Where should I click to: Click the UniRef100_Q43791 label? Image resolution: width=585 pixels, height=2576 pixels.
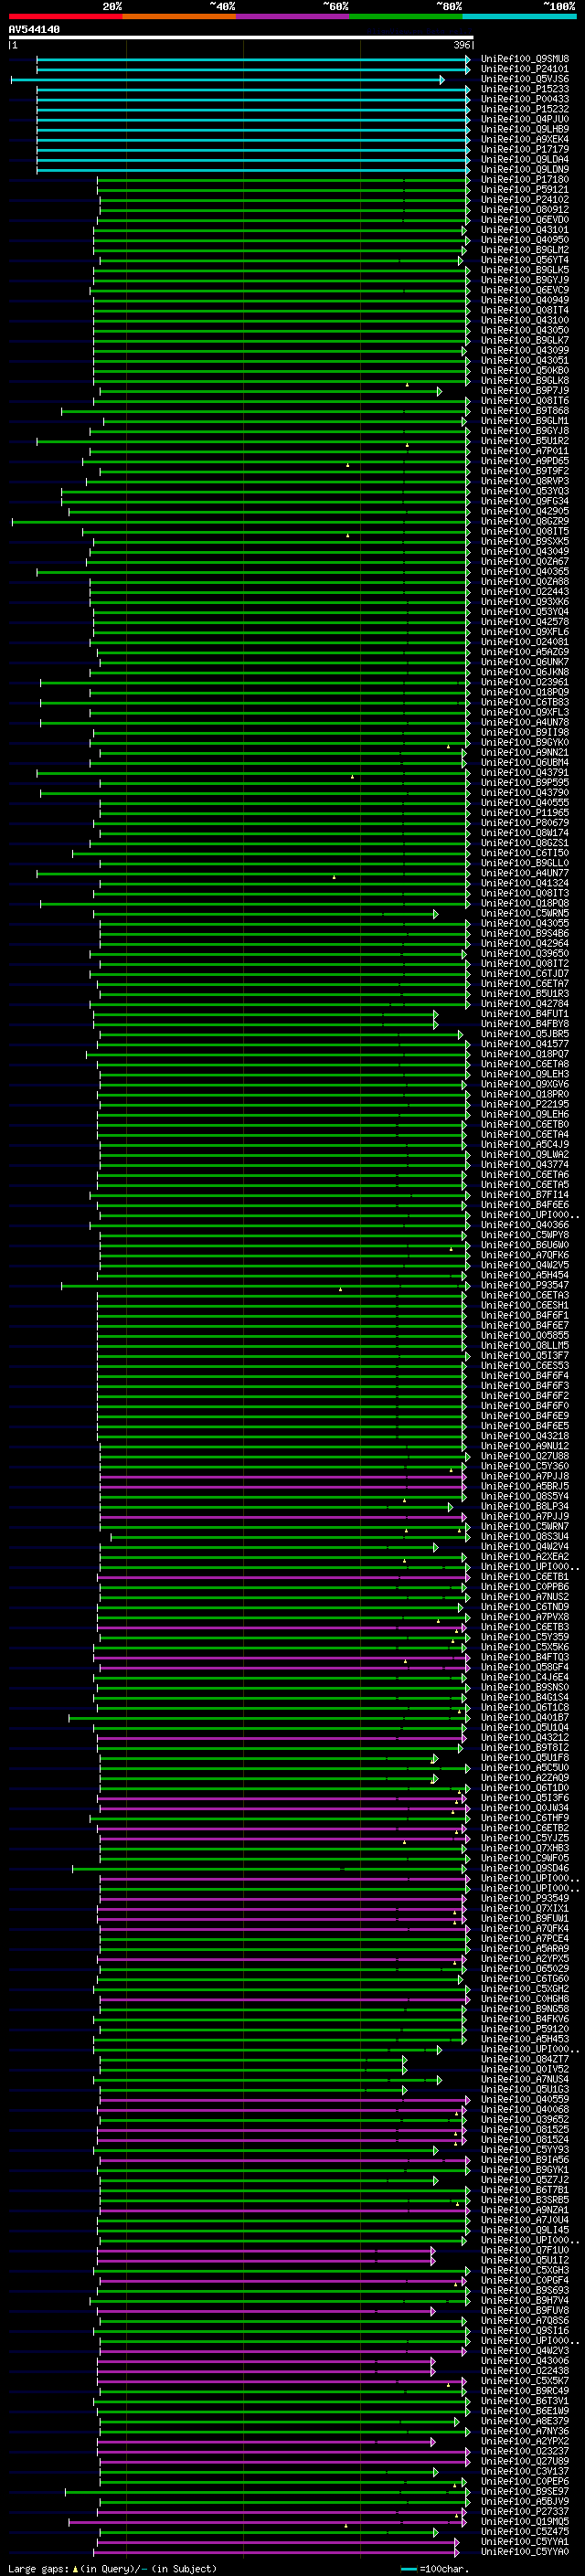point(524,773)
